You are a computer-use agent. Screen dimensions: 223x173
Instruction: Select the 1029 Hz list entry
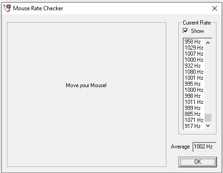[194, 48]
